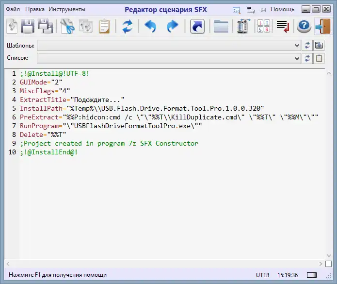
Task: Click the Список label
Action: coord(17,58)
